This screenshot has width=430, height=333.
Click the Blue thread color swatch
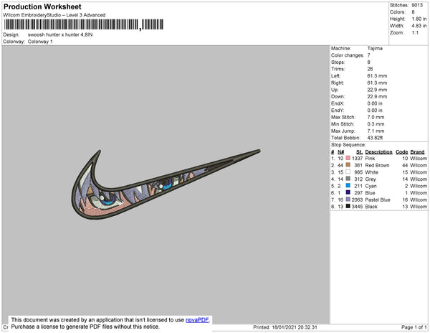(348, 192)
